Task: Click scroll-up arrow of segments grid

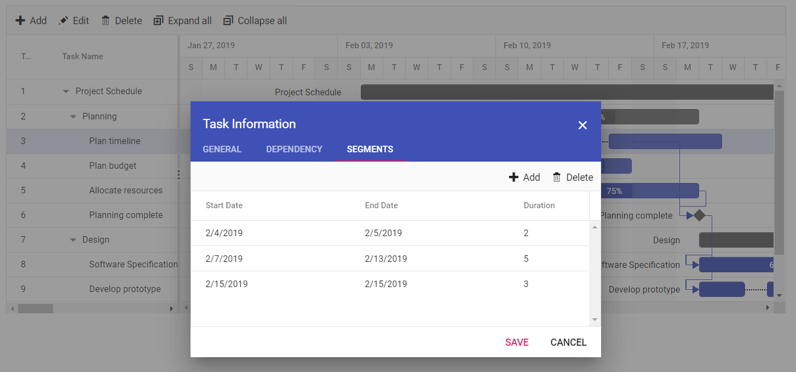Action: (x=595, y=226)
